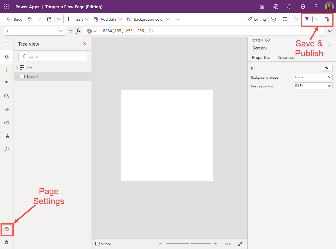The width and height of the screenshot is (336, 249).
Task: Open the Search pane in the sidebar
Action: coord(7,149)
